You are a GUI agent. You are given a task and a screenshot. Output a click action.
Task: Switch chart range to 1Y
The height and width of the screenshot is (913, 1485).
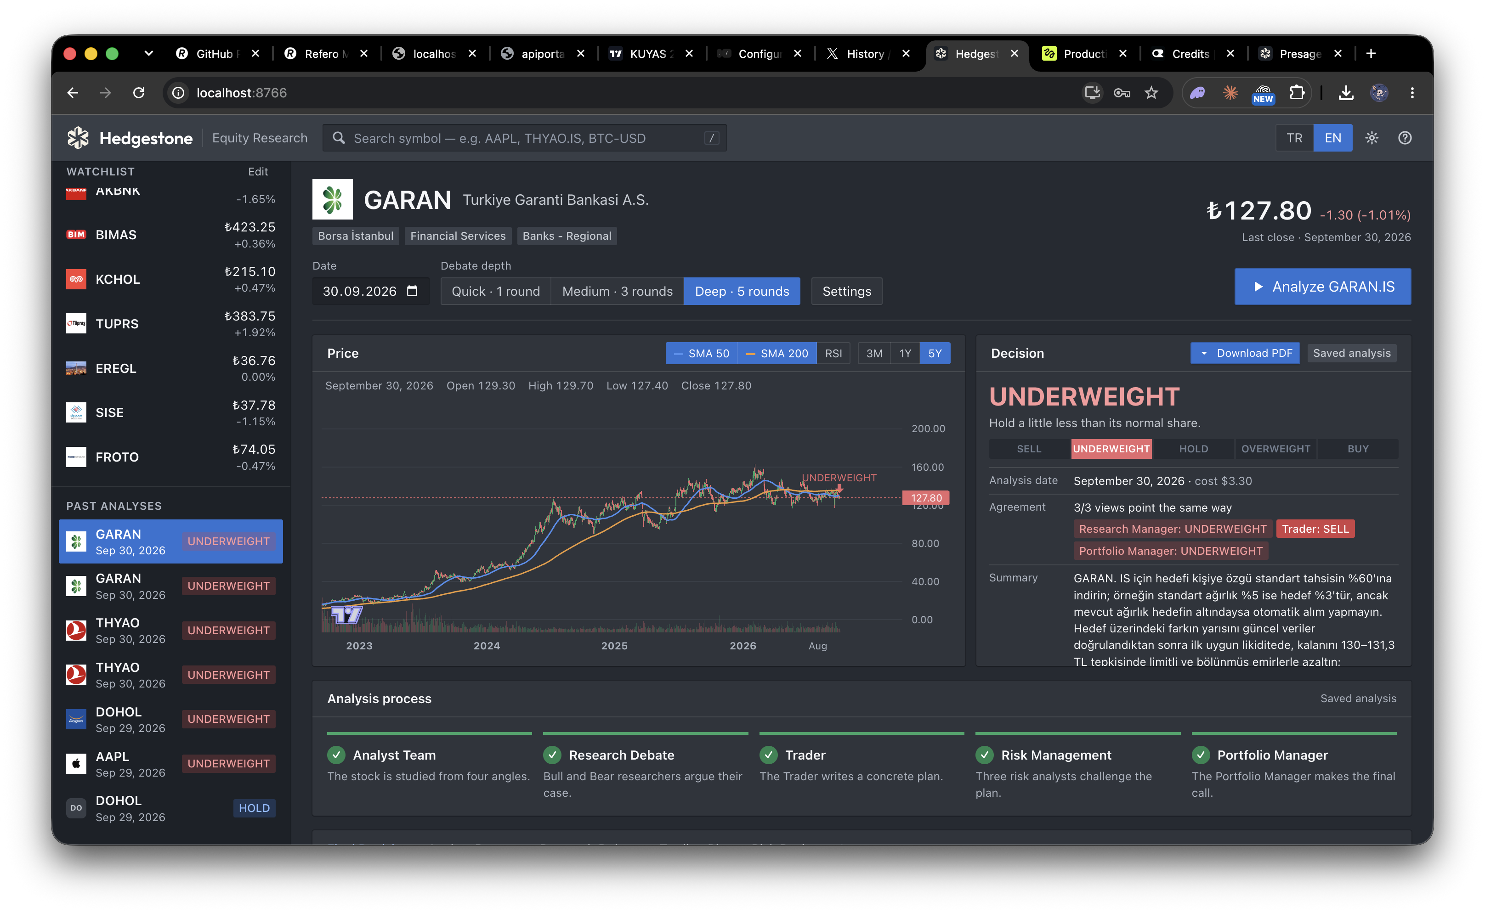point(904,353)
